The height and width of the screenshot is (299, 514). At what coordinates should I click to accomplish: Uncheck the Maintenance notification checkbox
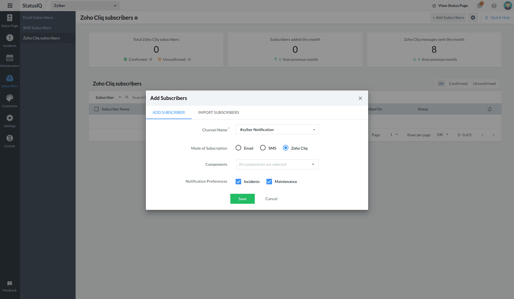269,182
